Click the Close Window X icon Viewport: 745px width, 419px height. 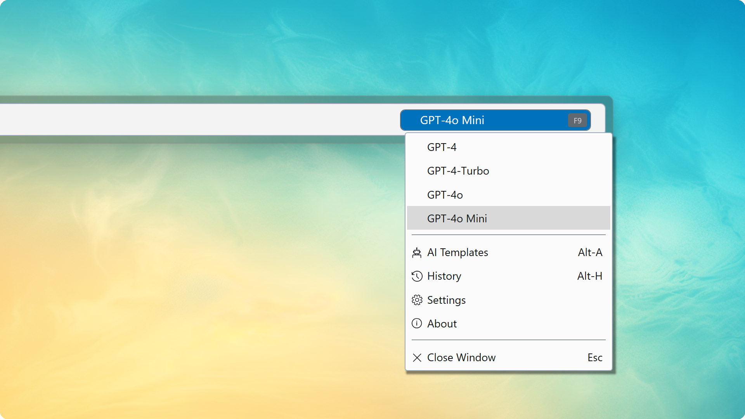417,358
